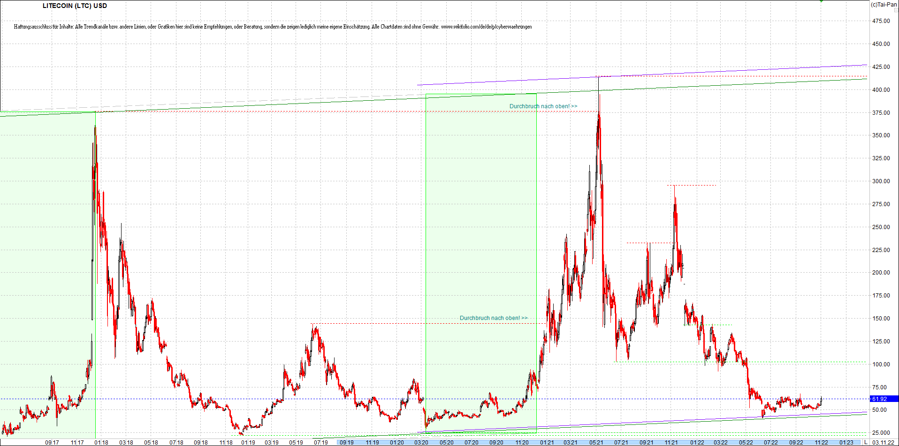899x446 pixels.
Task: Click the 400.00 price axis label
Action: tap(881, 90)
